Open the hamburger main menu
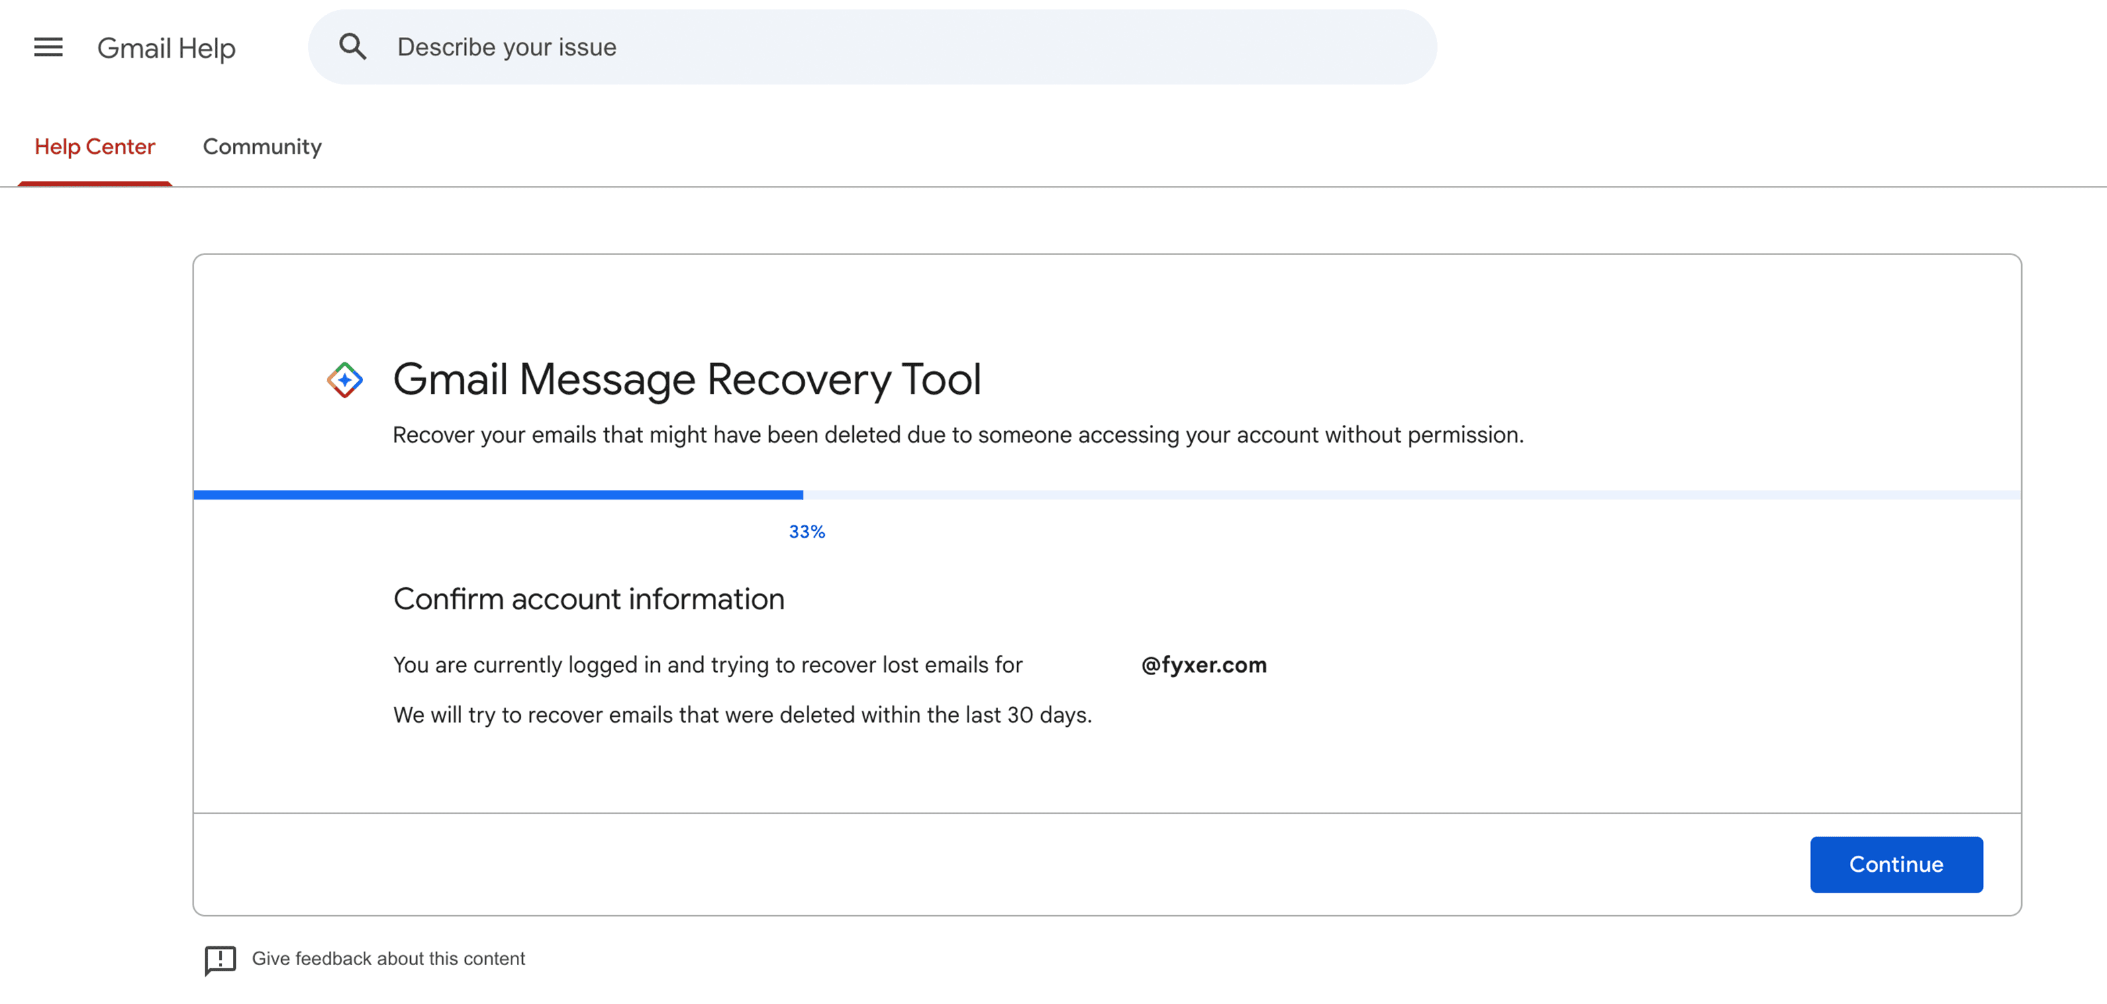This screenshot has width=2107, height=1004. (x=48, y=48)
